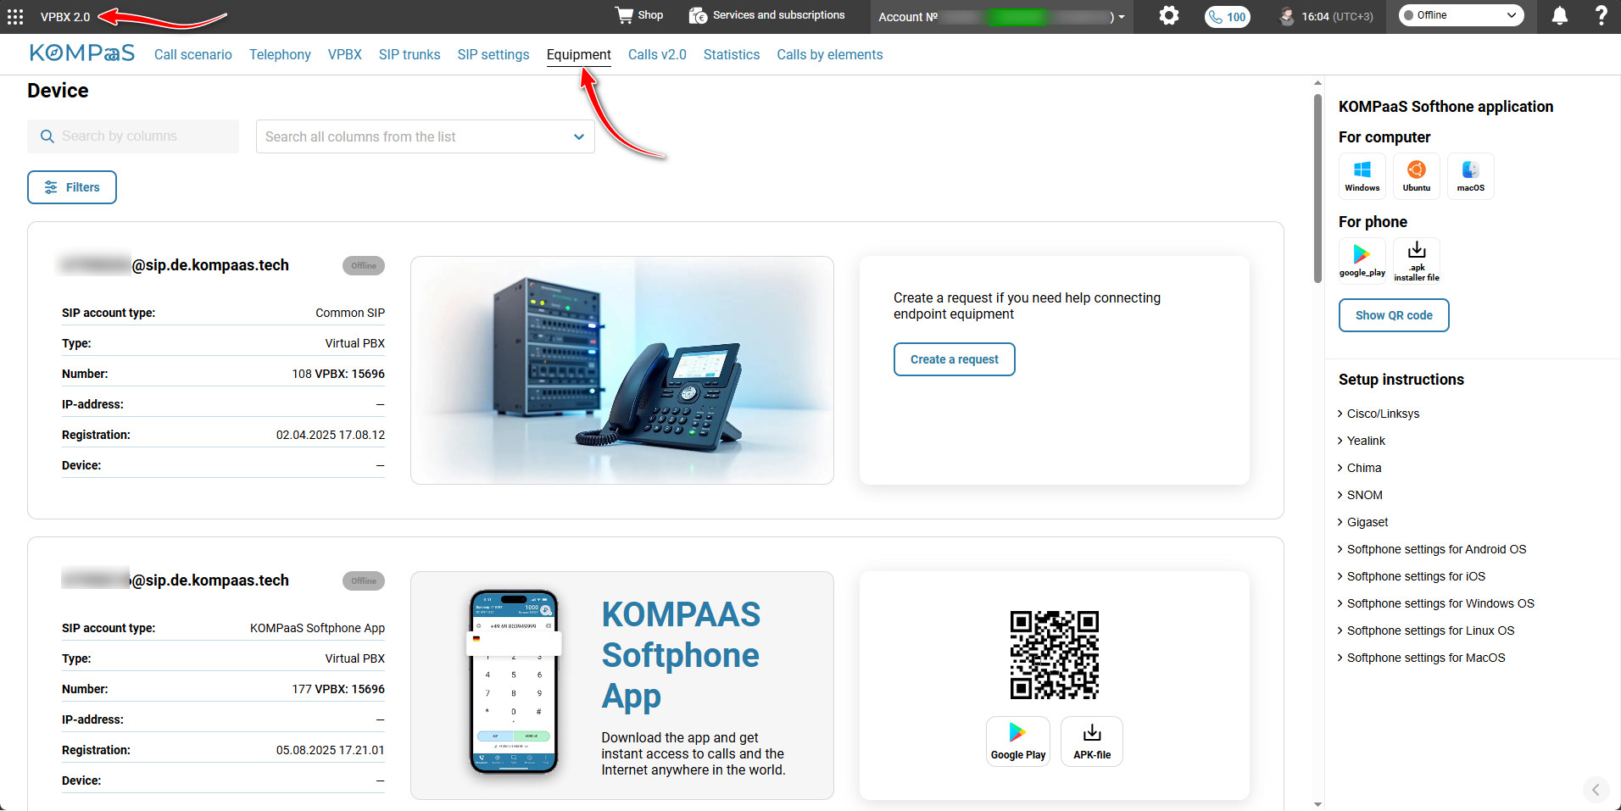
Task: Expand Softphone settings for iOS
Action: click(1412, 576)
